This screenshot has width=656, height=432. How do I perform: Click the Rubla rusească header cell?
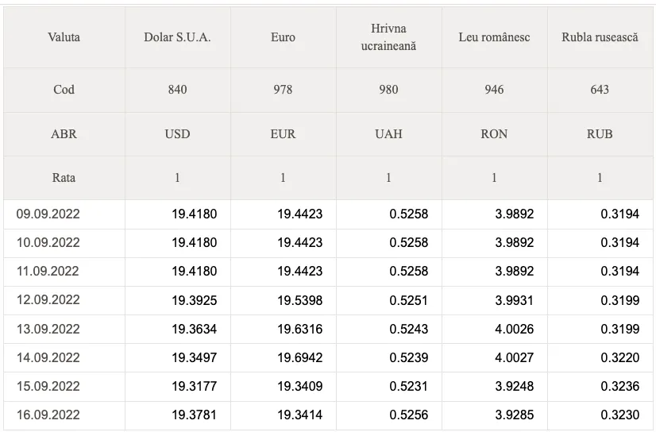pyautogui.click(x=600, y=37)
